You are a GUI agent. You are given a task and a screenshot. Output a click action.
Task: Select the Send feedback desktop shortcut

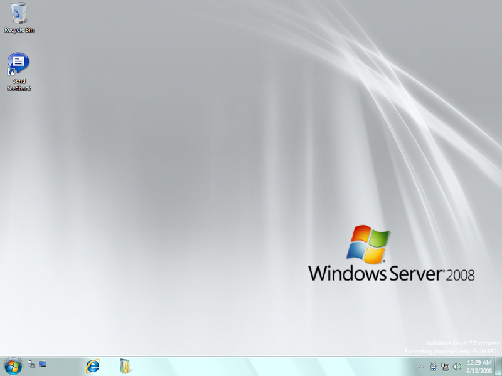click(19, 72)
